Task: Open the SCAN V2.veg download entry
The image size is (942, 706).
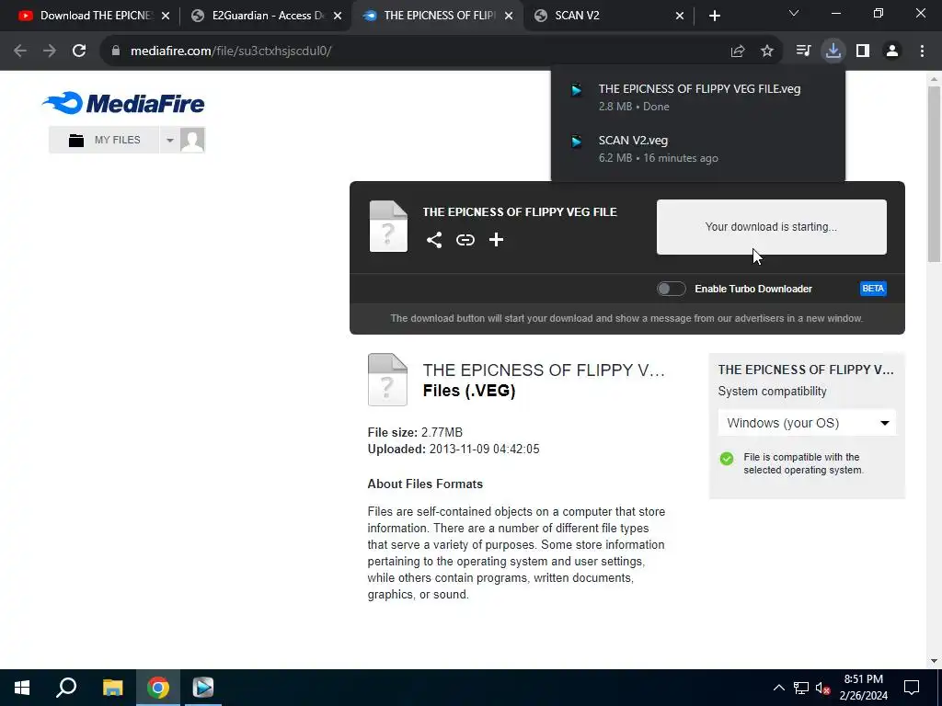Action: click(x=697, y=149)
